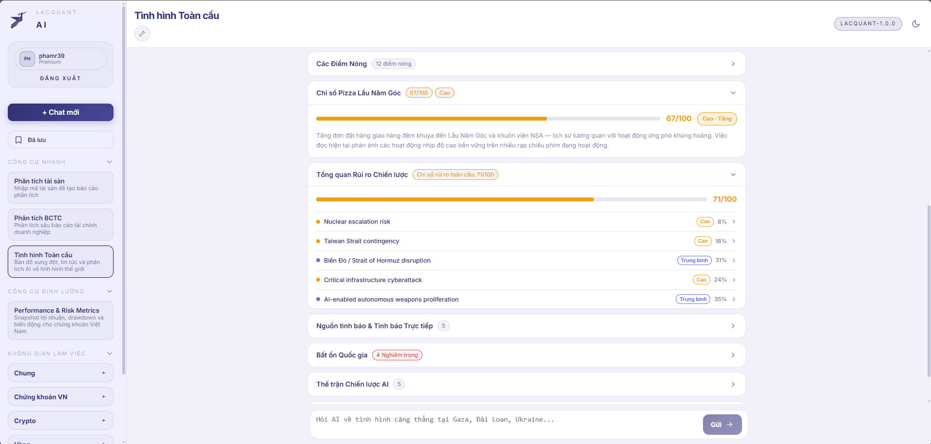This screenshot has width=931, height=444.
Task: Start a new chat with Chat mới
Action: tap(60, 112)
